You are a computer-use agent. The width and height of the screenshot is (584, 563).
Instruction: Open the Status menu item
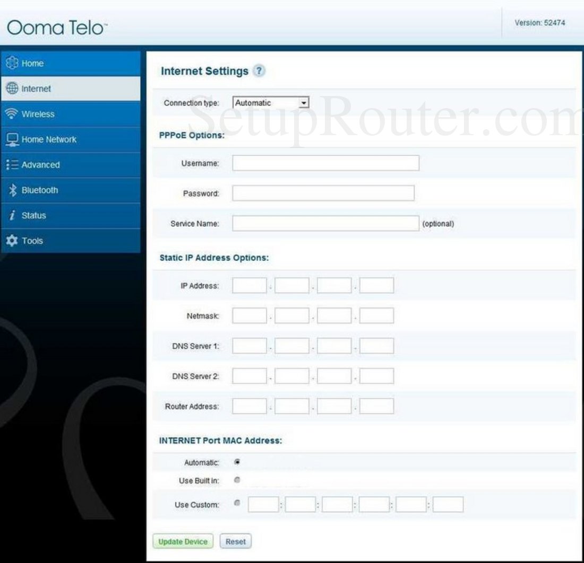[71, 215]
